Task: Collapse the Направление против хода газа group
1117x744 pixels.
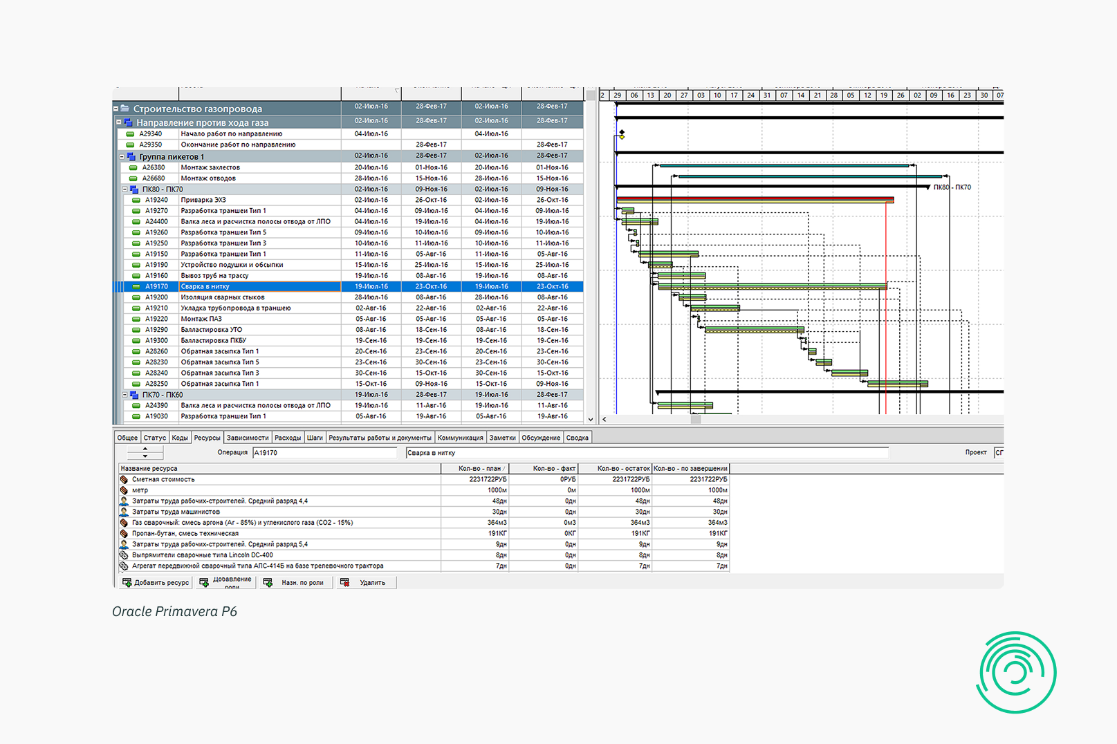Action: coord(119,122)
